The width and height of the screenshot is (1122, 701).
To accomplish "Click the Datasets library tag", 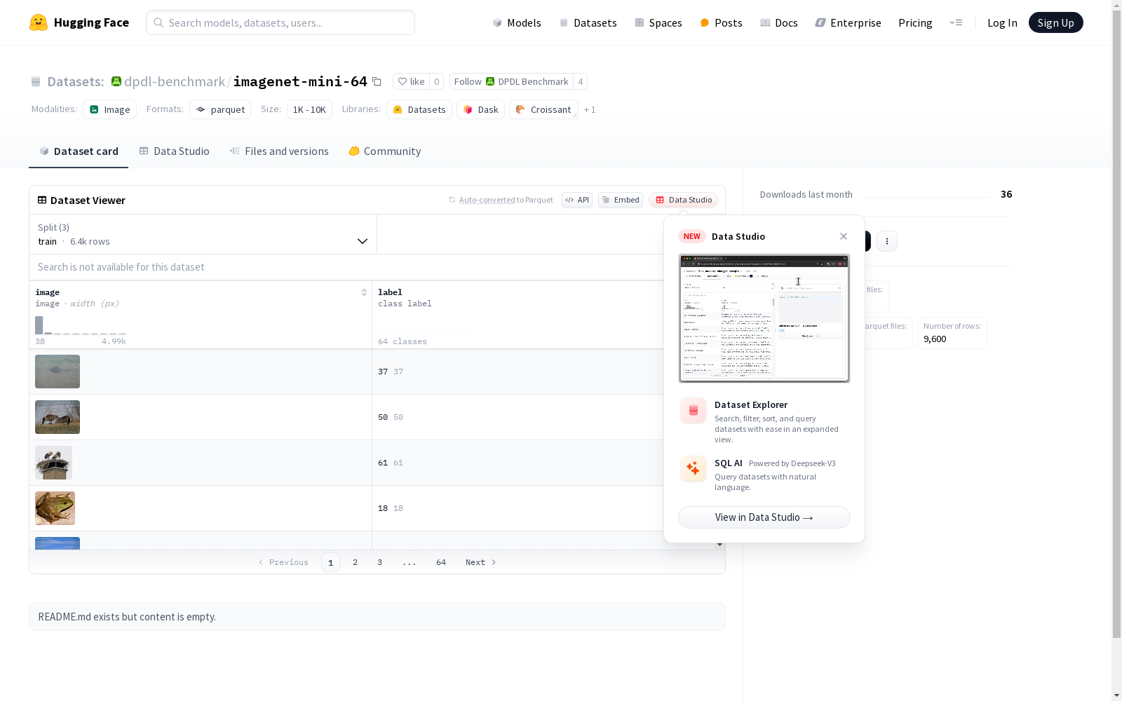I will point(419,109).
